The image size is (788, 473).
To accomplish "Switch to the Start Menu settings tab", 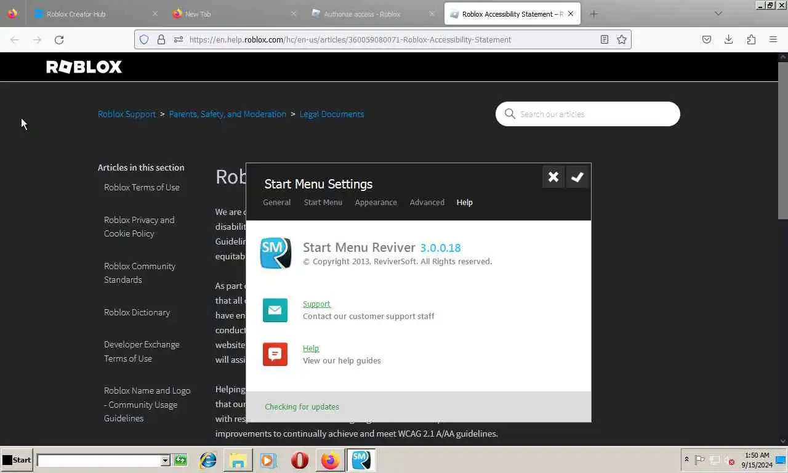I will [x=323, y=202].
